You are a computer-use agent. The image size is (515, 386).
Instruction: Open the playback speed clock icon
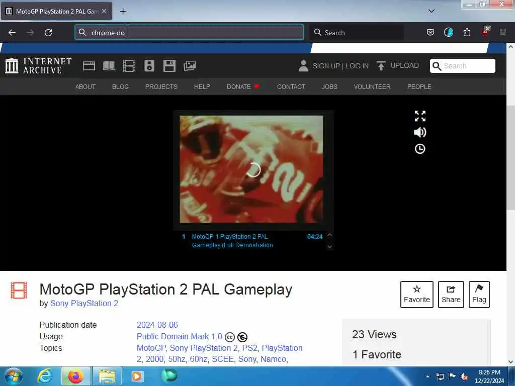point(420,149)
